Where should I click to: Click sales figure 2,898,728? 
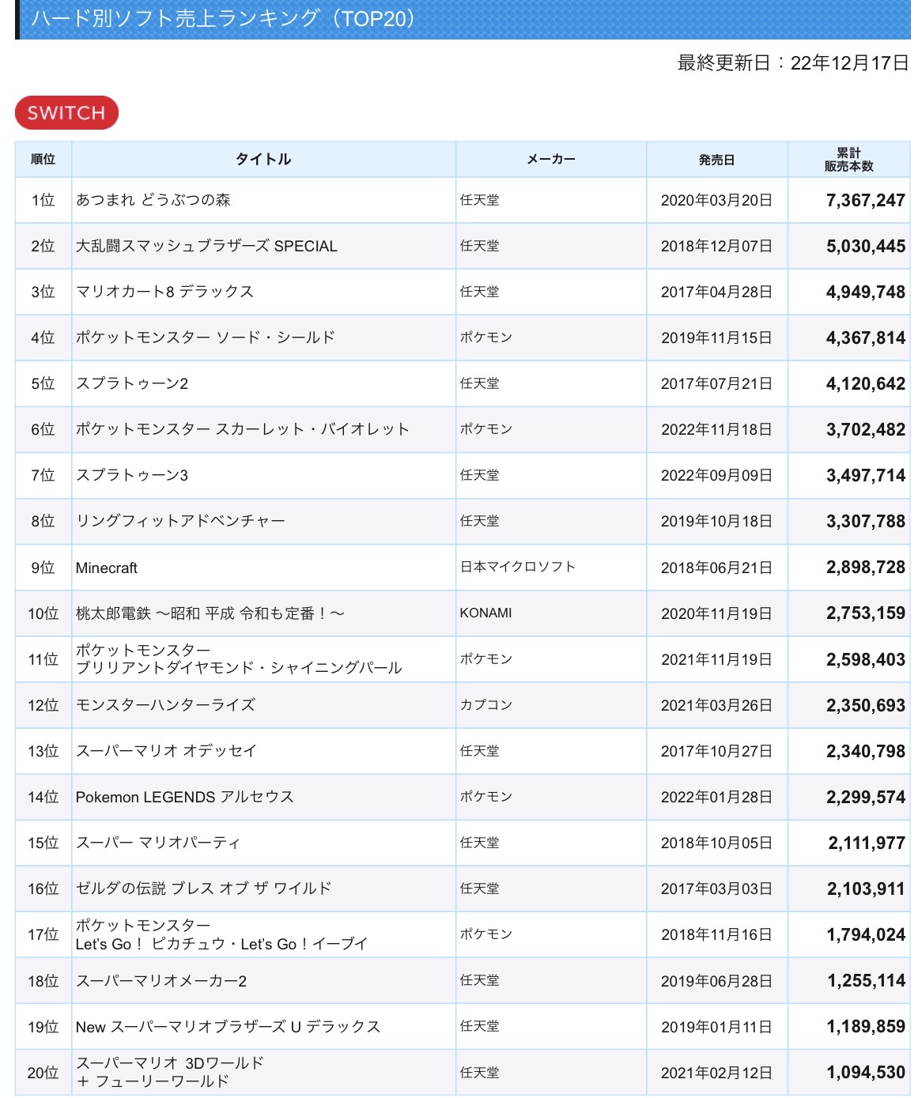point(866,567)
